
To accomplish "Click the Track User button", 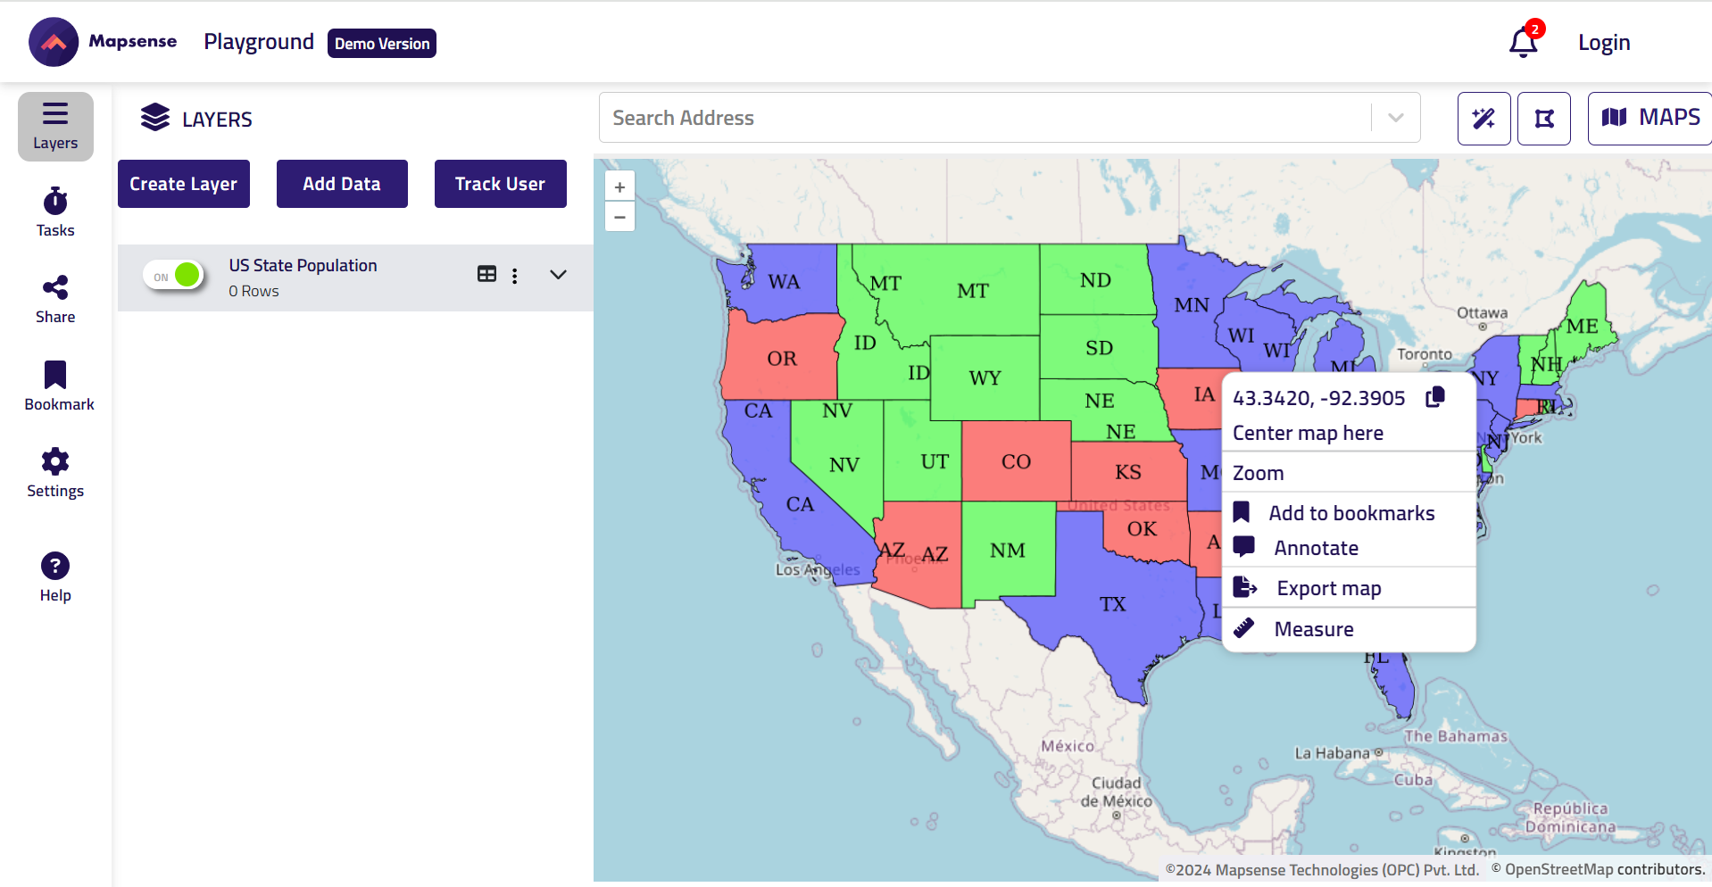I will click(500, 184).
